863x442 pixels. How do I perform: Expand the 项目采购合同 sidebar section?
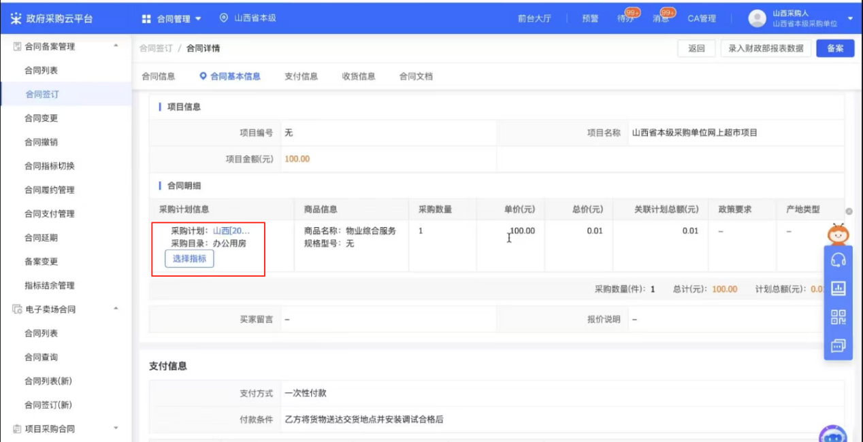coord(116,428)
